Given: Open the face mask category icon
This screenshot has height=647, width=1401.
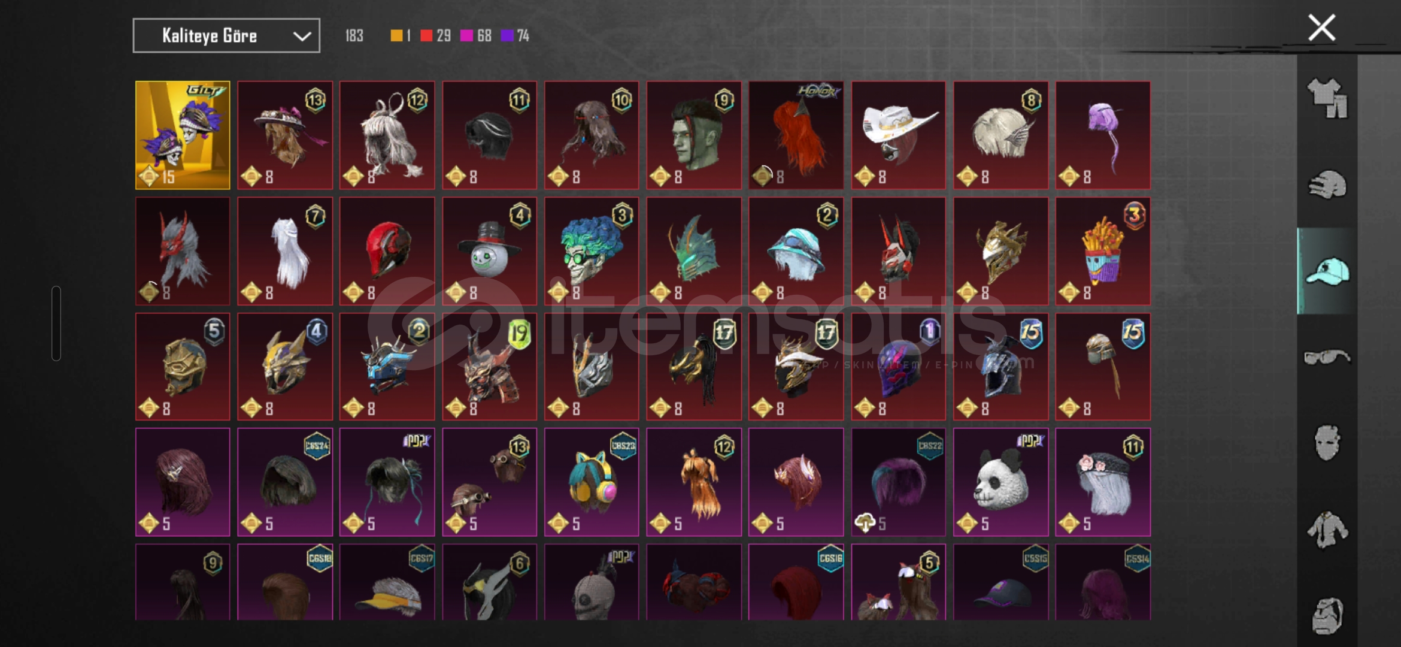Looking at the screenshot, I should click(x=1327, y=443).
